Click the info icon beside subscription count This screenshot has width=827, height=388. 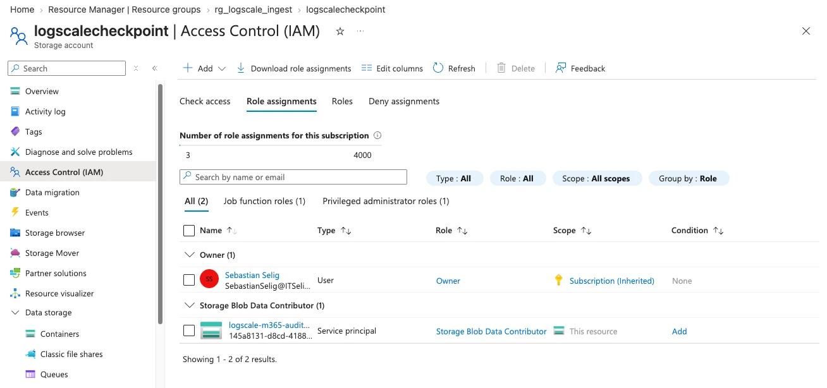tap(377, 135)
